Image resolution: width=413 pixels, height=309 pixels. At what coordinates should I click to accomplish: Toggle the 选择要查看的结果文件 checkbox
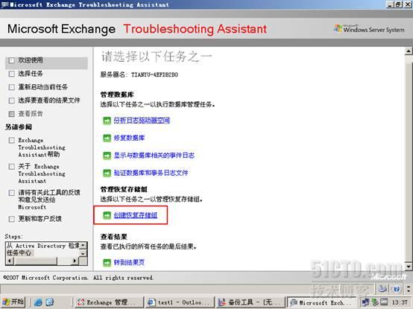coord(11,101)
